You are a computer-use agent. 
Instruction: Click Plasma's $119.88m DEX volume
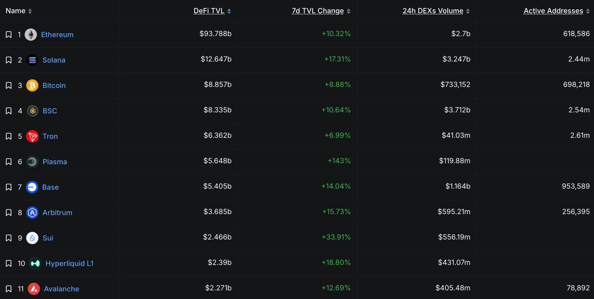pyautogui.click(x=455, y=161)
